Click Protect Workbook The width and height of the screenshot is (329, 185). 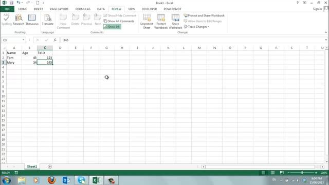pyautogui.click(x=161, y=21)
